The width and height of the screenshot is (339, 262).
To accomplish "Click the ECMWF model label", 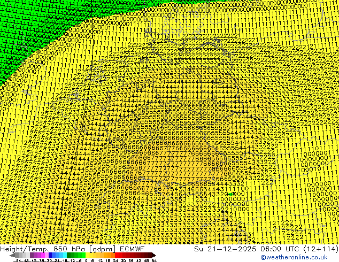I will point(132,249).
